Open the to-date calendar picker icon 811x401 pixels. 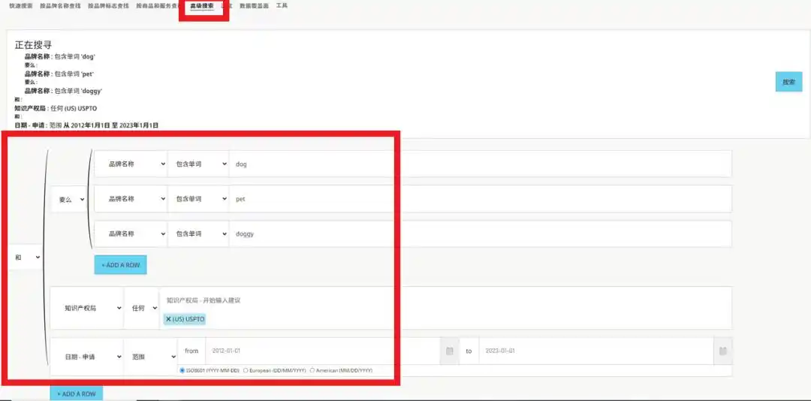(722, 351)
